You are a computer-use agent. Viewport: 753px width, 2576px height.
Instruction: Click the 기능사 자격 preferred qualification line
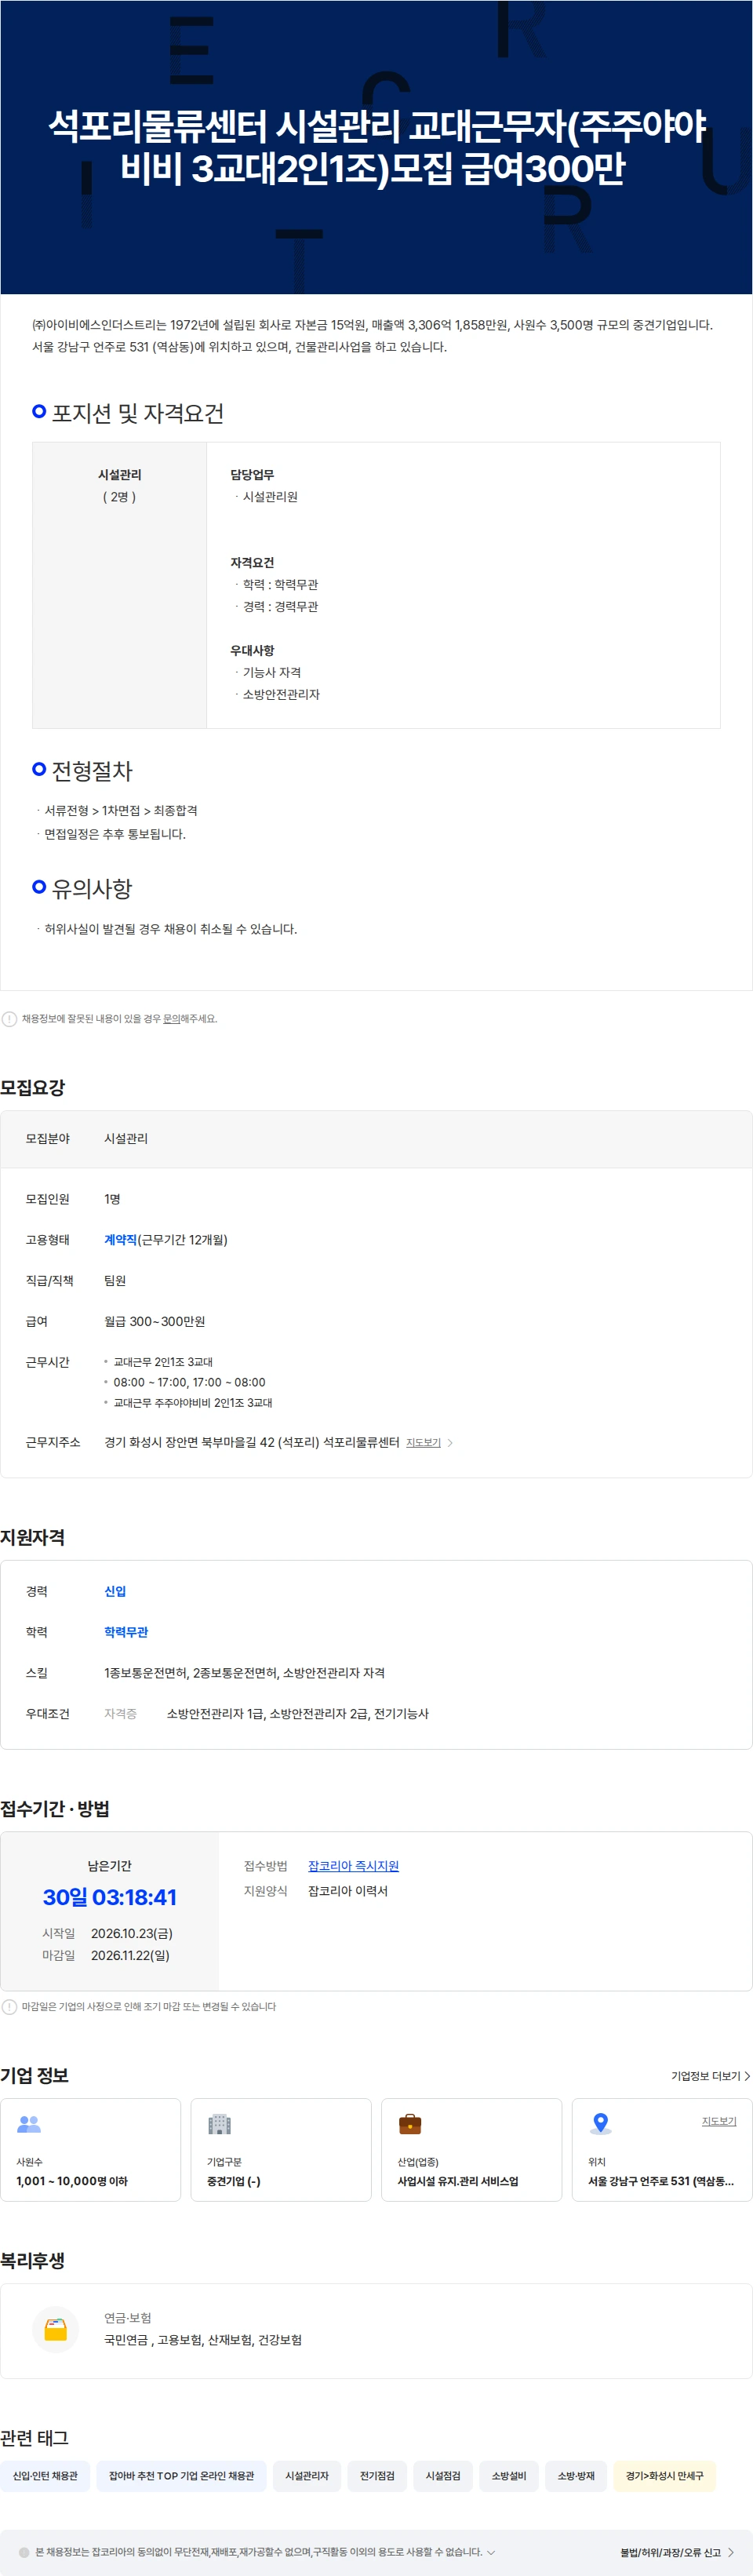point(272,672)
